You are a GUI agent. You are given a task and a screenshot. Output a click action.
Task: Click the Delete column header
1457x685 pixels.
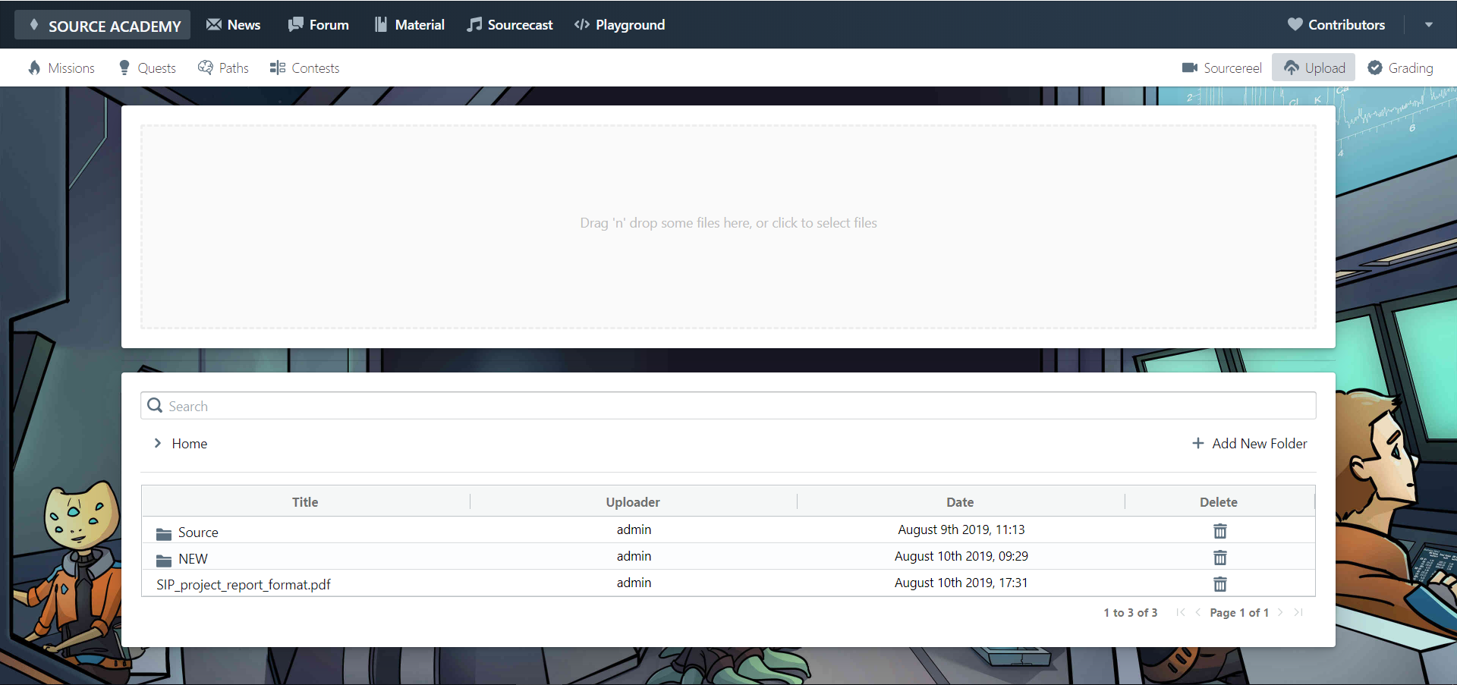[x=1219, y=502]
